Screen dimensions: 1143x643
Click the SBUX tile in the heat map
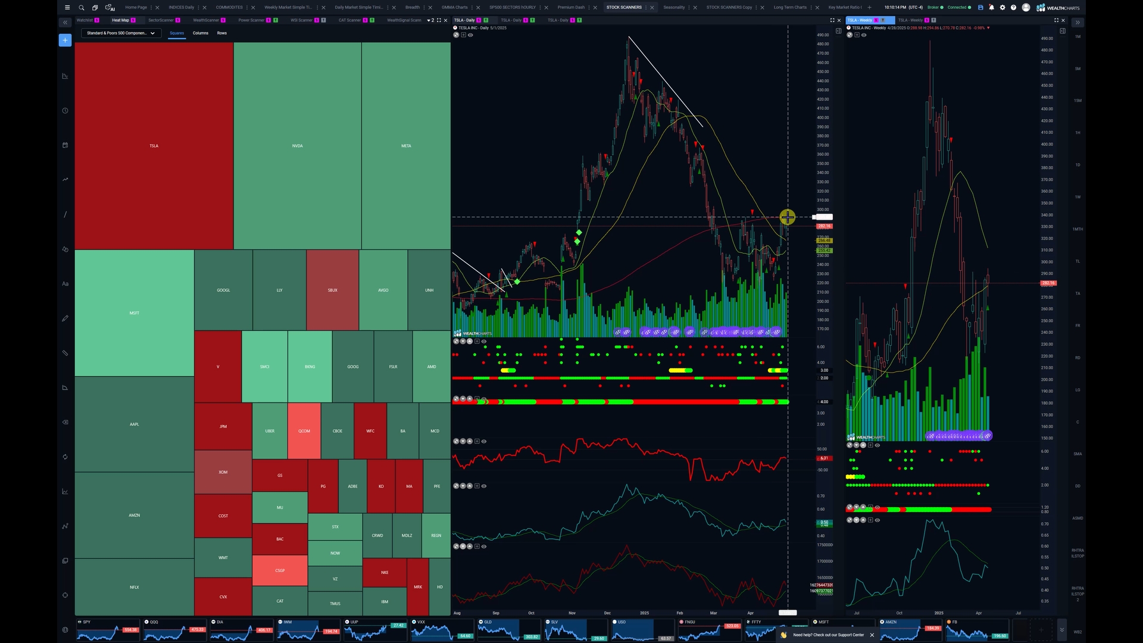[333, 291]
